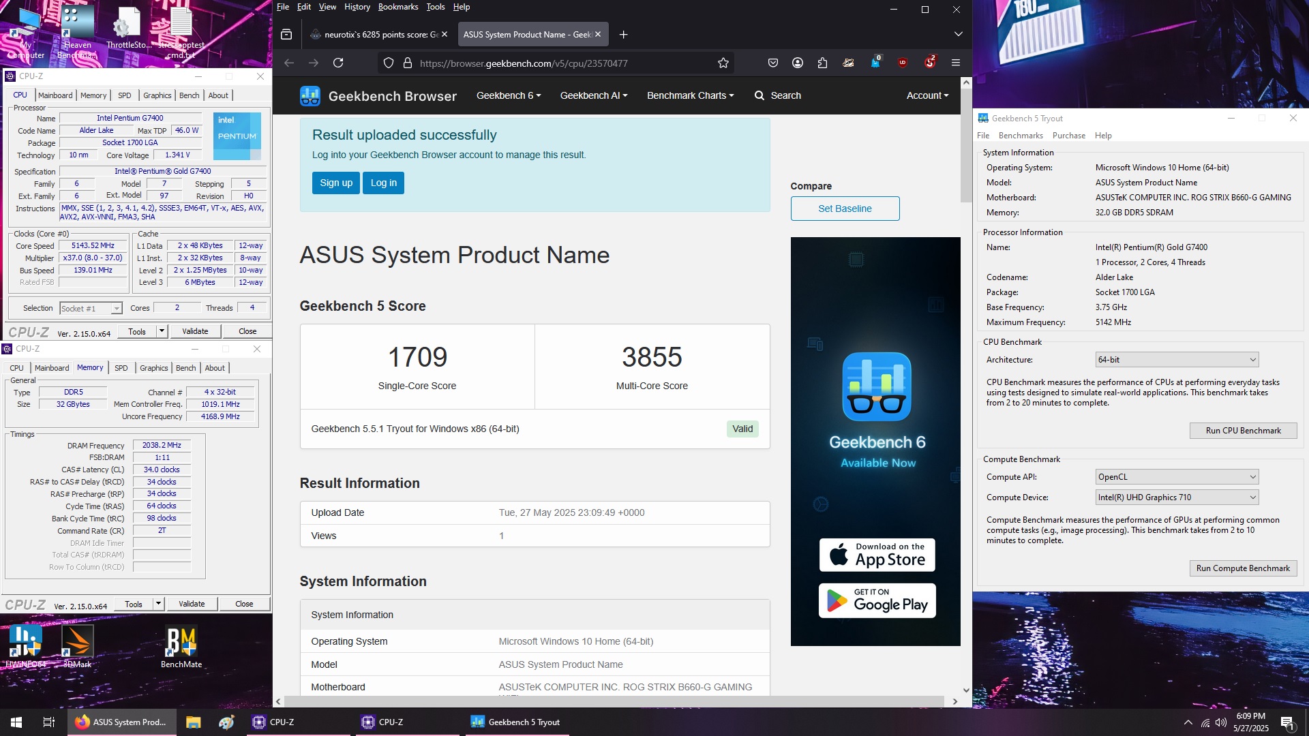The width and height of the screenshot is (1309, 736).
Task: Click Close button in lower CPU-Z window
Action: point(244,604)
